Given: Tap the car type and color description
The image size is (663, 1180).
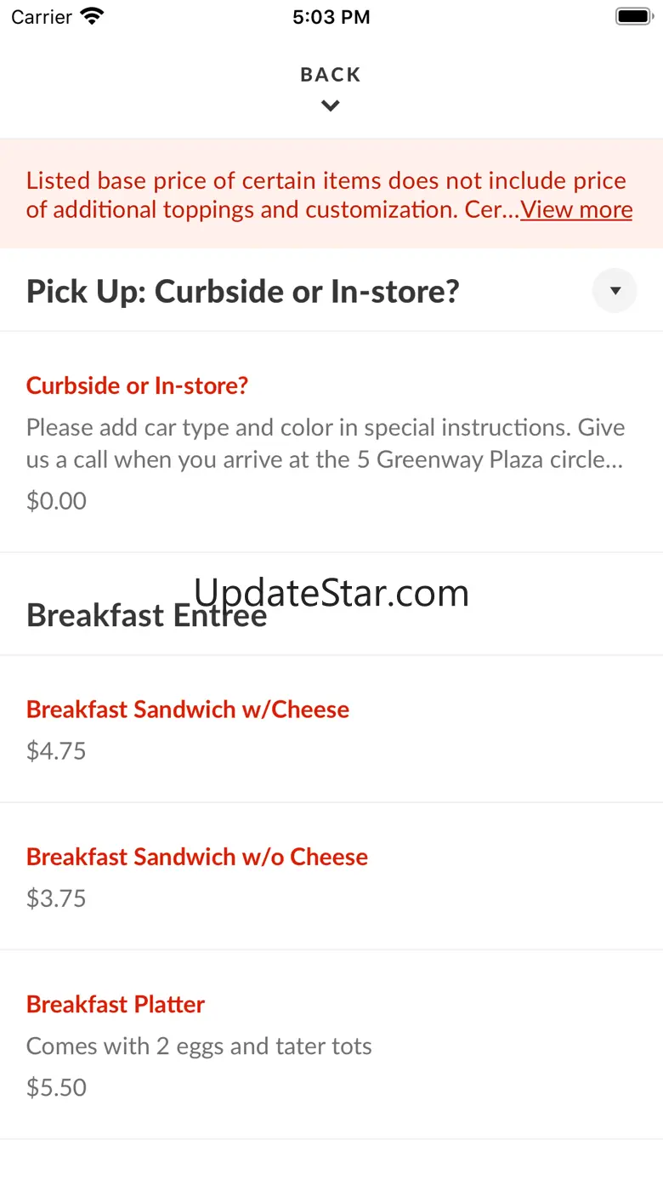Looking at the screenshot, I should click(x=326, y=443).
